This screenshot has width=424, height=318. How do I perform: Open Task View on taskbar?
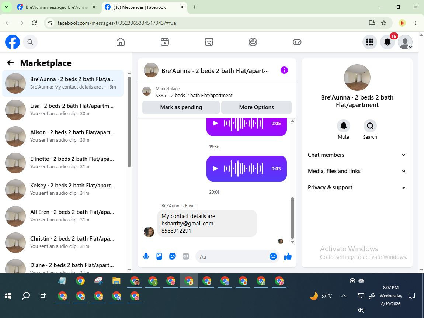tap(43, 296)
